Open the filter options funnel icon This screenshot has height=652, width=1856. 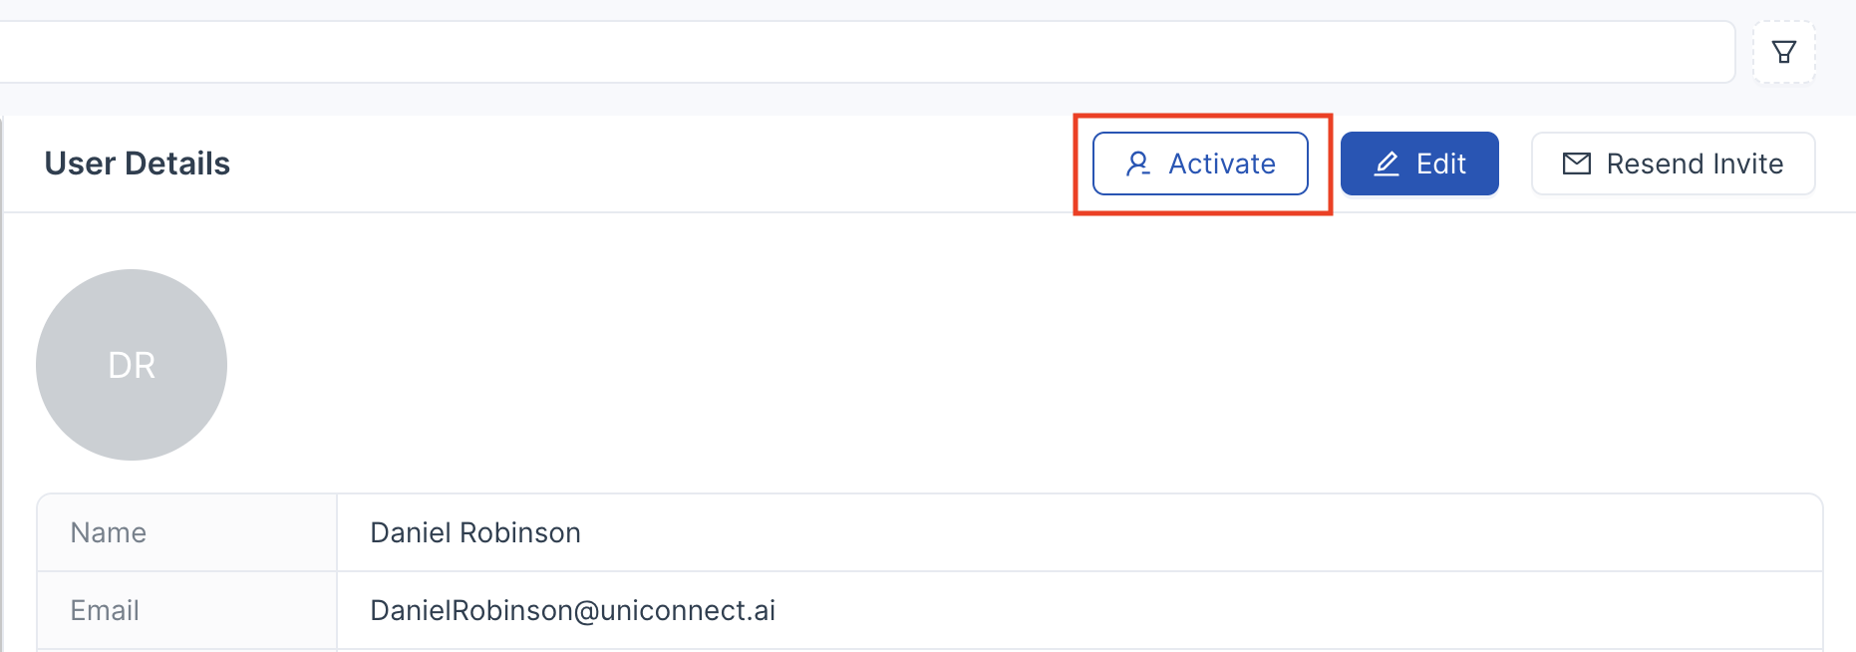point(1784,52)
